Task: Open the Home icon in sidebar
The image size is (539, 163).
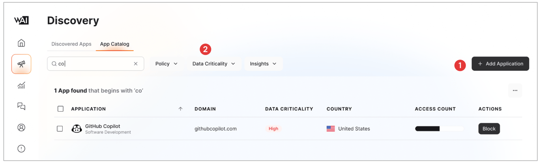Action: (x=21, y=43)
